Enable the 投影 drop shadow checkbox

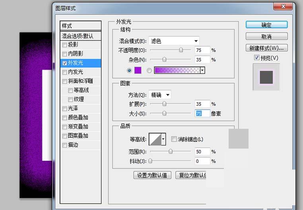click(x=65, y=45)
